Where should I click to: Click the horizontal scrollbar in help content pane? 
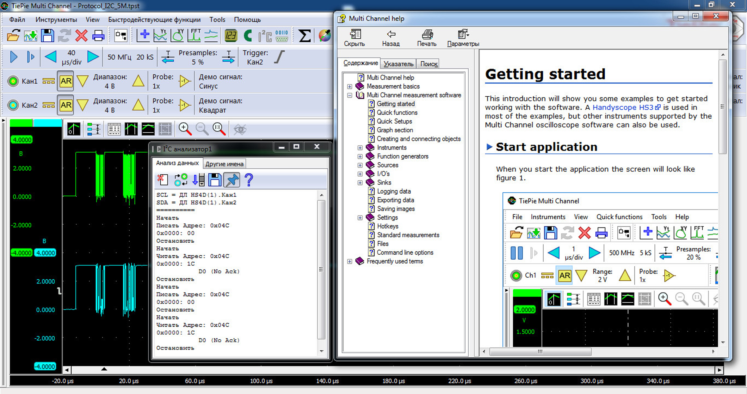coord(540,351)
